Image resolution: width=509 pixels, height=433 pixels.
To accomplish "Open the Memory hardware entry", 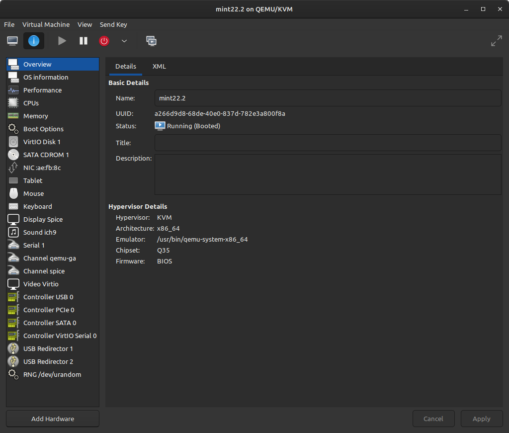I will (53, 116).
